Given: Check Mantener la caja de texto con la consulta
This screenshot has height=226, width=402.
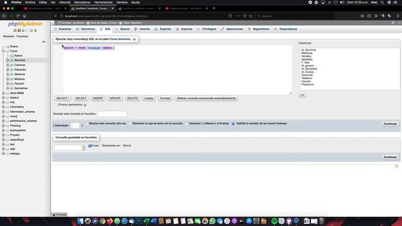Looking at the screenshot, I should pyautogui.click(x=130, y=124).
